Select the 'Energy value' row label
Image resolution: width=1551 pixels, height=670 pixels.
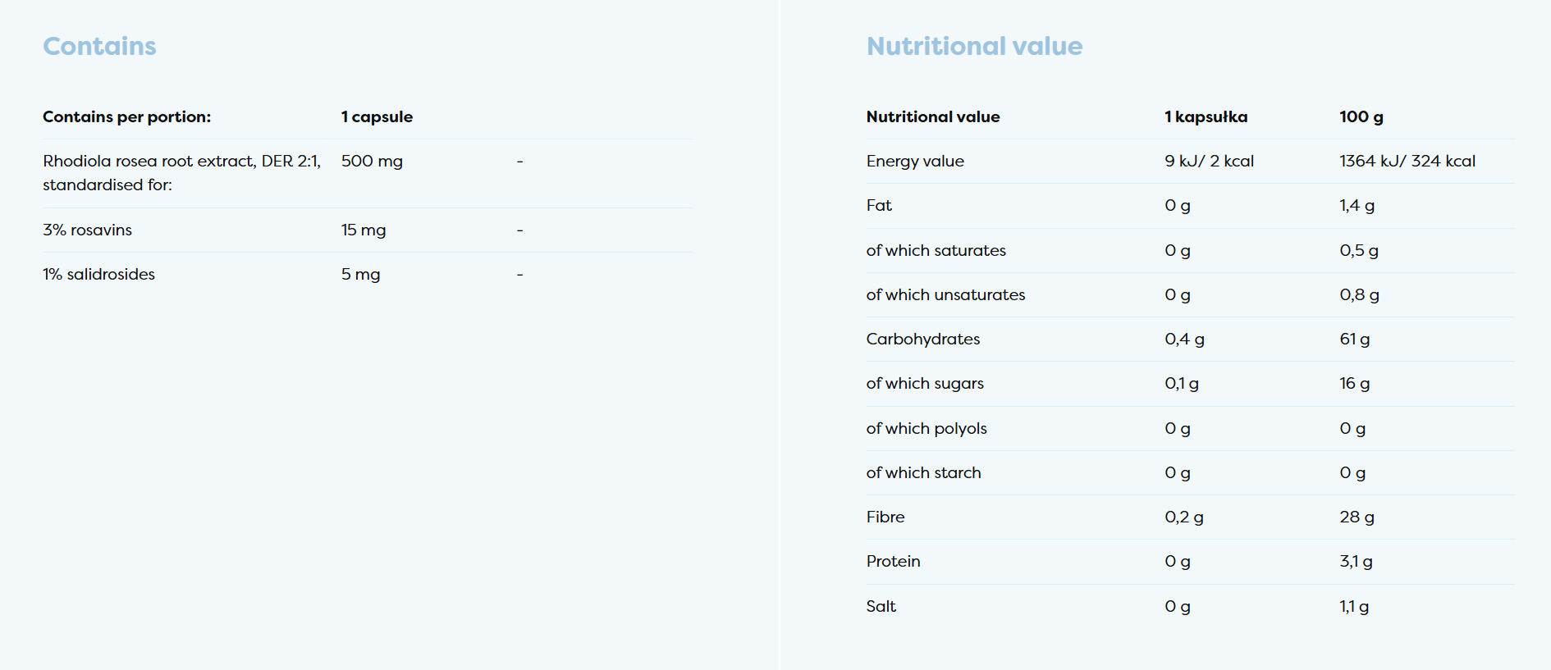[x=915, y=162]
